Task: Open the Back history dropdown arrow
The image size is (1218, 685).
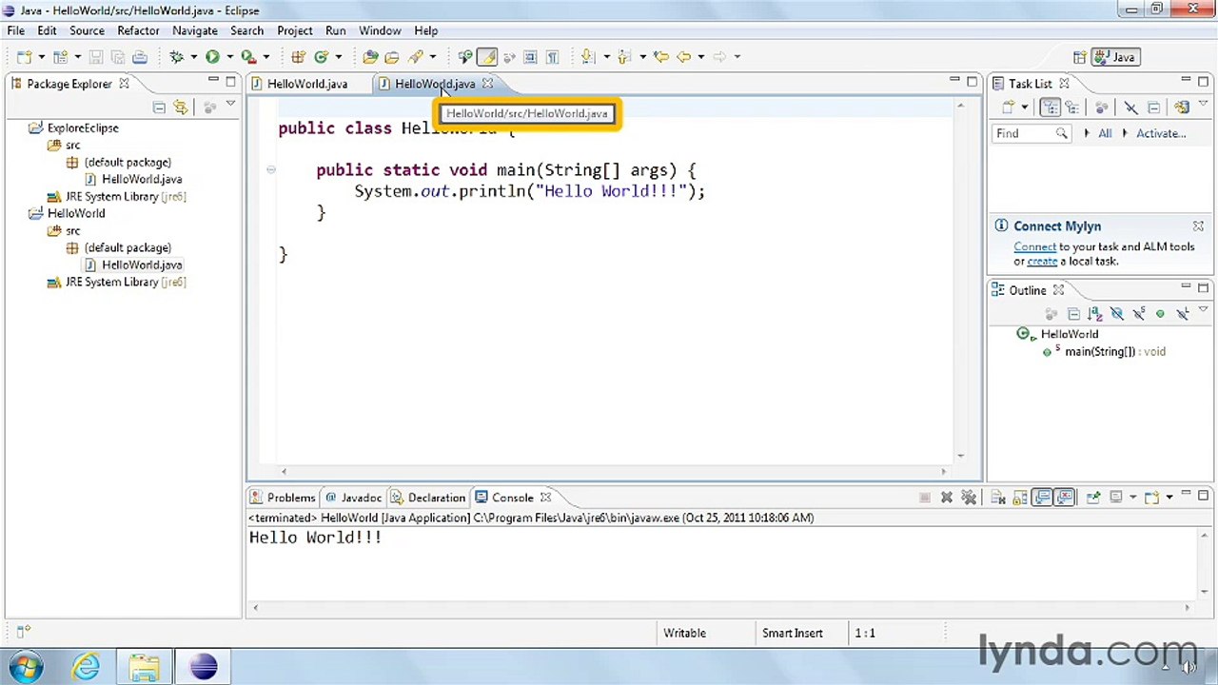Action: coord(700,57)
